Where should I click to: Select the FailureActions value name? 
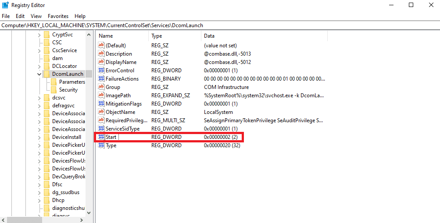[122, 78]
